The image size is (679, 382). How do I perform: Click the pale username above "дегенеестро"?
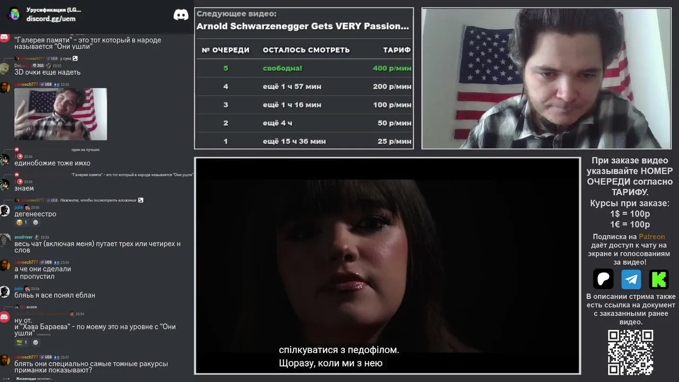(19, 207)
